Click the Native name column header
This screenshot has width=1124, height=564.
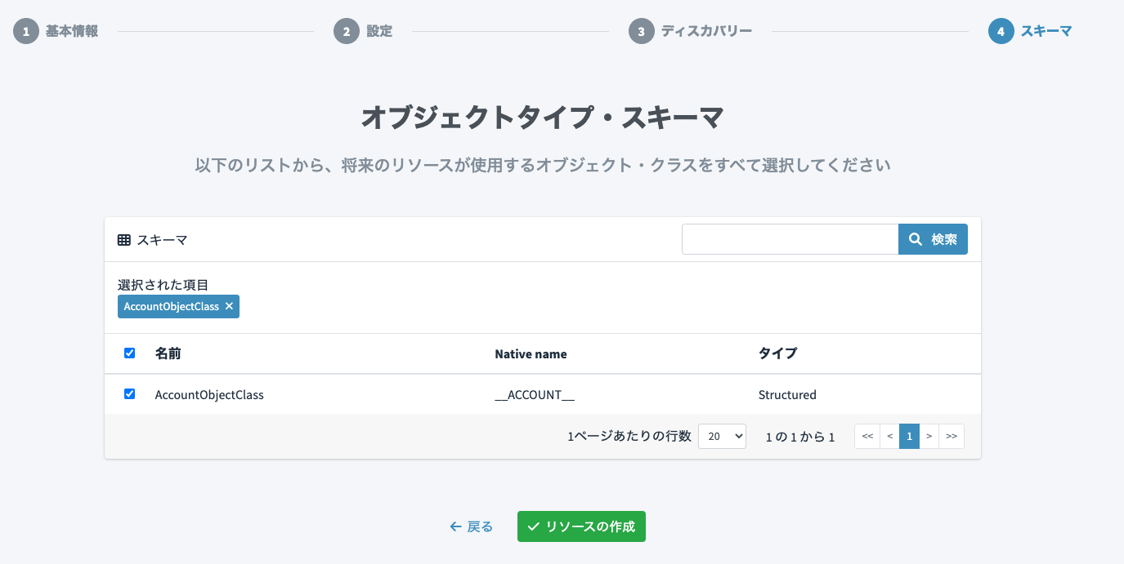click(x=531, y=354)
